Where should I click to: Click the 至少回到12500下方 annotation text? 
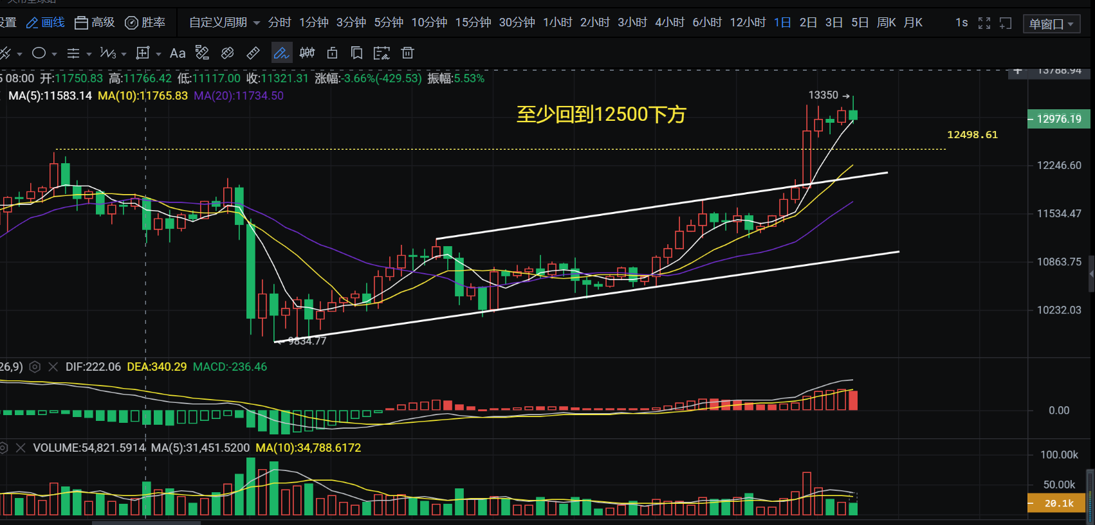pyautogui.click(x=602, y=114)
